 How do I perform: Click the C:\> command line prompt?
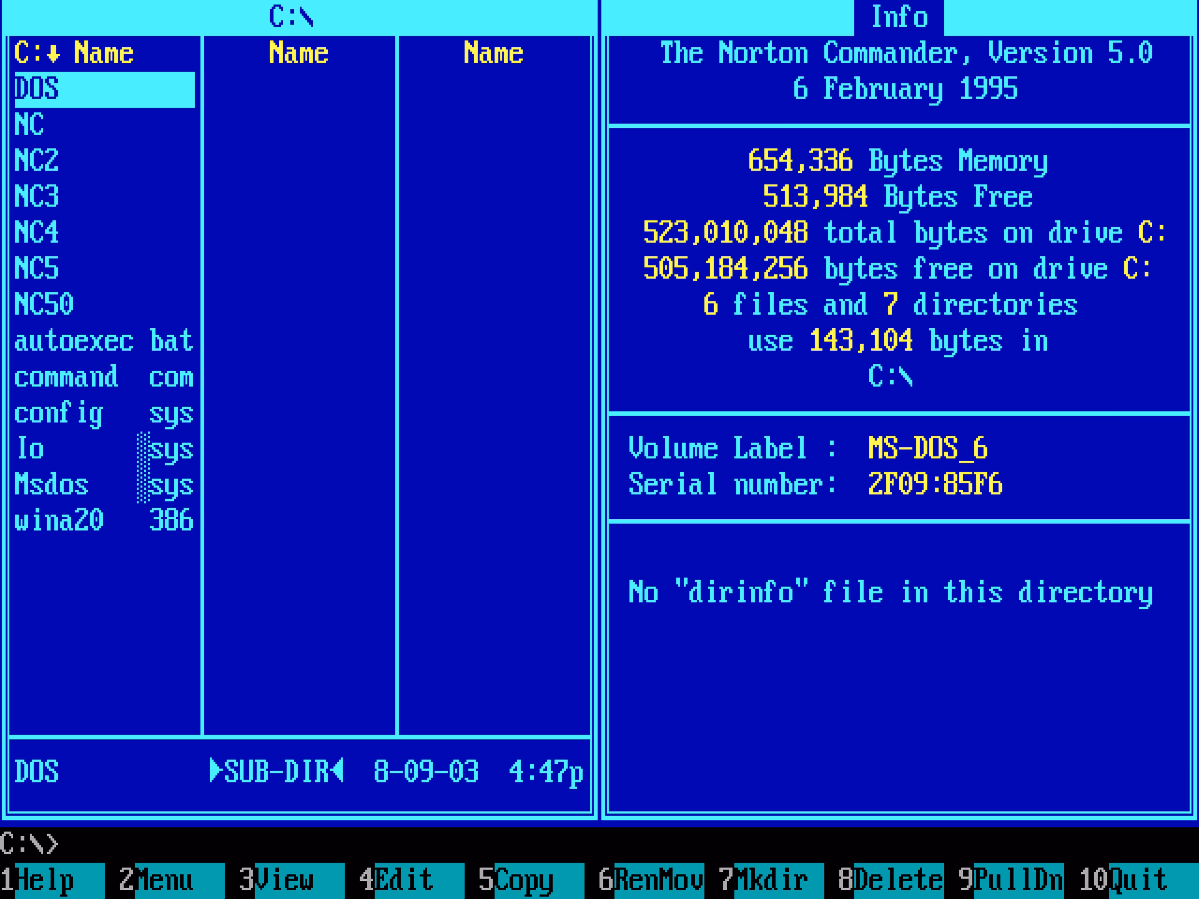point(29,844)
